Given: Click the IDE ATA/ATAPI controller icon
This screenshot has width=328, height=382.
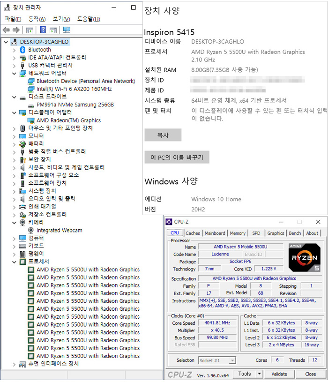Looking at the screenshot, I should point(22,58).
